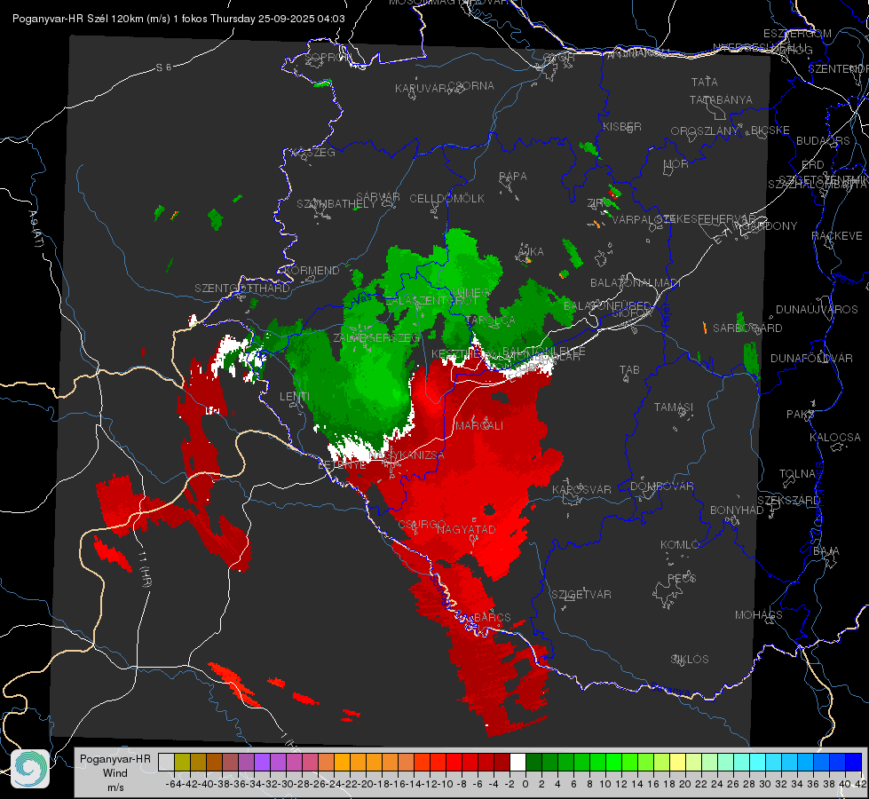
Task: Click the CSURGO city label
Action: (423, 525)
